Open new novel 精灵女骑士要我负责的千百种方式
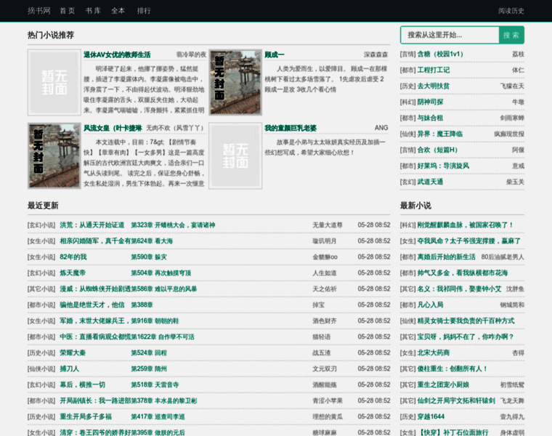Viewport: 552px width, 436px height. coord(466,321)
